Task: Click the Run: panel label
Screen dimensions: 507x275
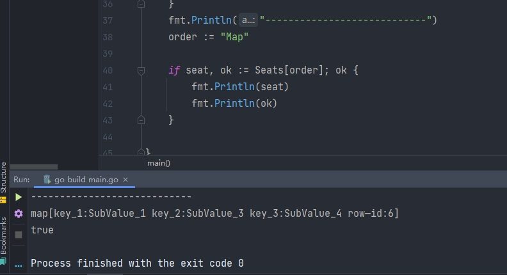Action: (21, 180)
